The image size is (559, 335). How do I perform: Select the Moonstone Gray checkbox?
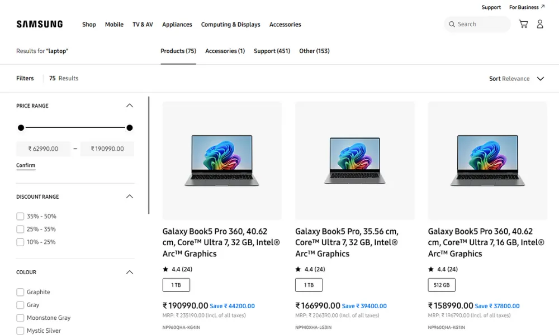pos(20,318)
